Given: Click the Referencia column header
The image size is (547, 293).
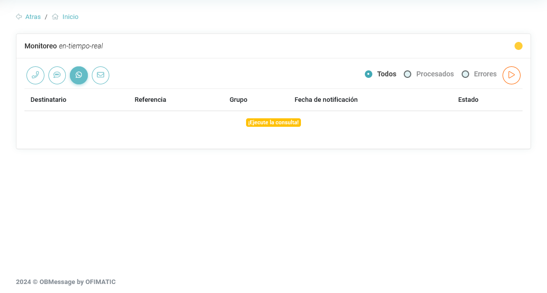Looking at the screenshot, I should 150,100.
